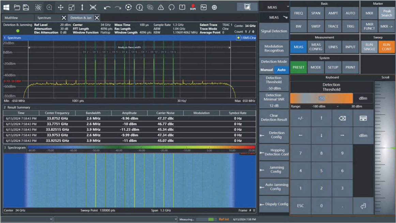
Task: Click the vertical double-arrow icon
Action: pyautogui.click(x=82, y=7)
